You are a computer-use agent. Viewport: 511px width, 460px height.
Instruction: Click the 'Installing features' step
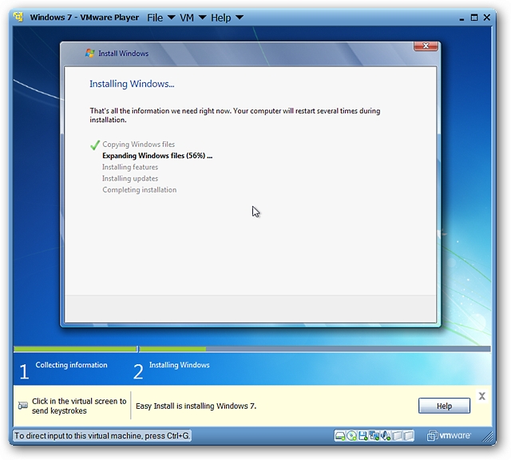pos(130,167)
